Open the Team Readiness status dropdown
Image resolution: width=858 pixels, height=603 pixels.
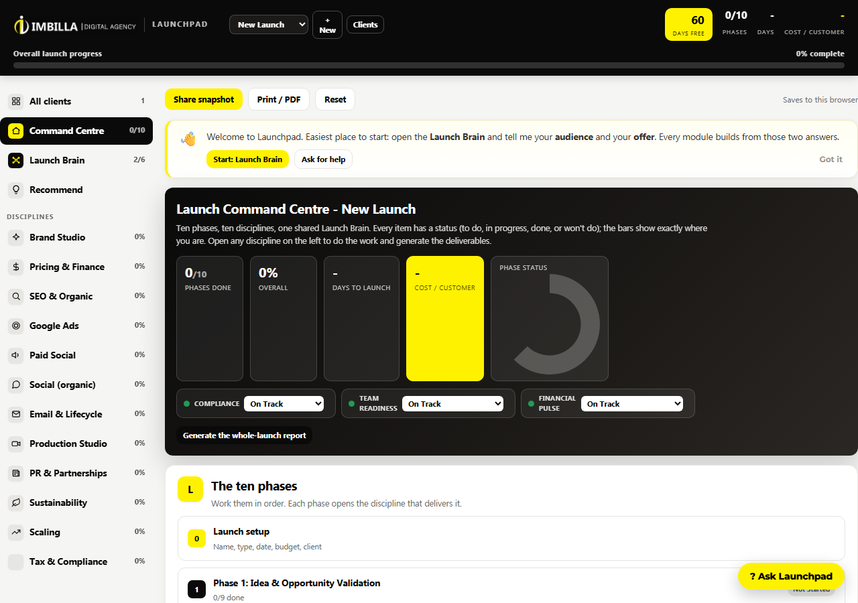[452, 404]
